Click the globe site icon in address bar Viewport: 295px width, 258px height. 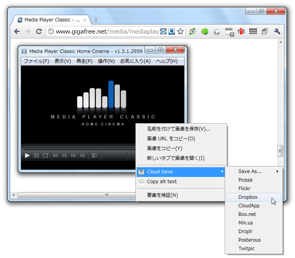(x=51, y=32)
